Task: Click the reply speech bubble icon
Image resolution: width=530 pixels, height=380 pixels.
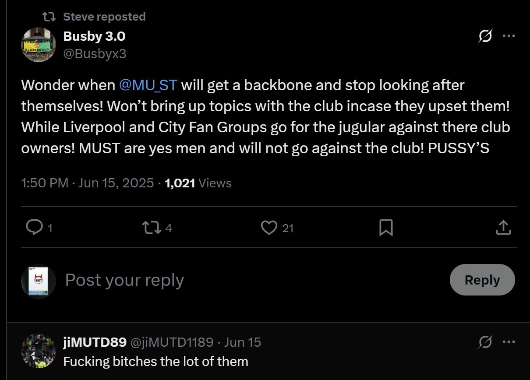Action: [x=34, y=227]
